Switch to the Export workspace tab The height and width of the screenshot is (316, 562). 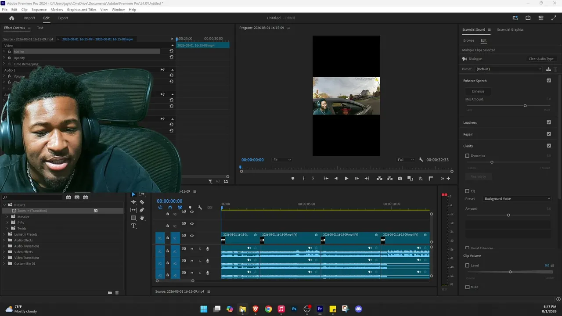pos(63,18)
